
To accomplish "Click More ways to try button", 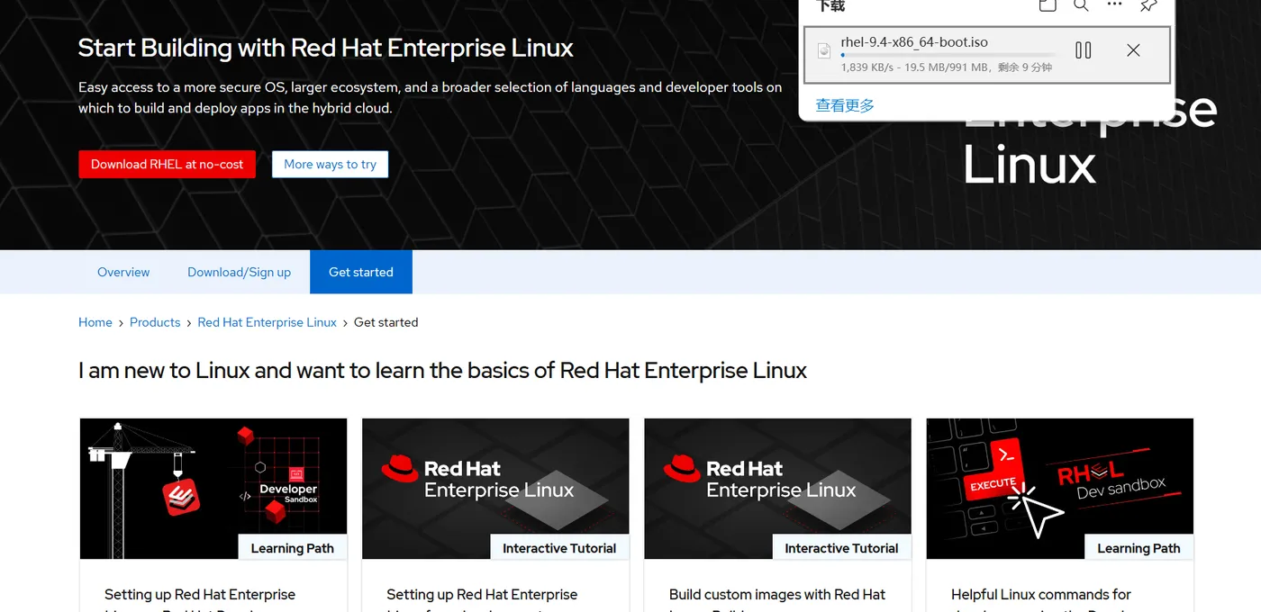I will click(330, 165).
